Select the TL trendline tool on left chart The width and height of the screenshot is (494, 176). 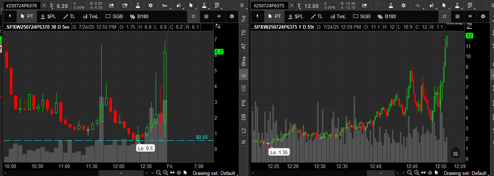[69, 16]
